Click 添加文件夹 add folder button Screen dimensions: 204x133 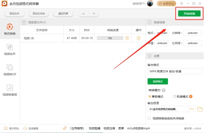coord(39,14)
